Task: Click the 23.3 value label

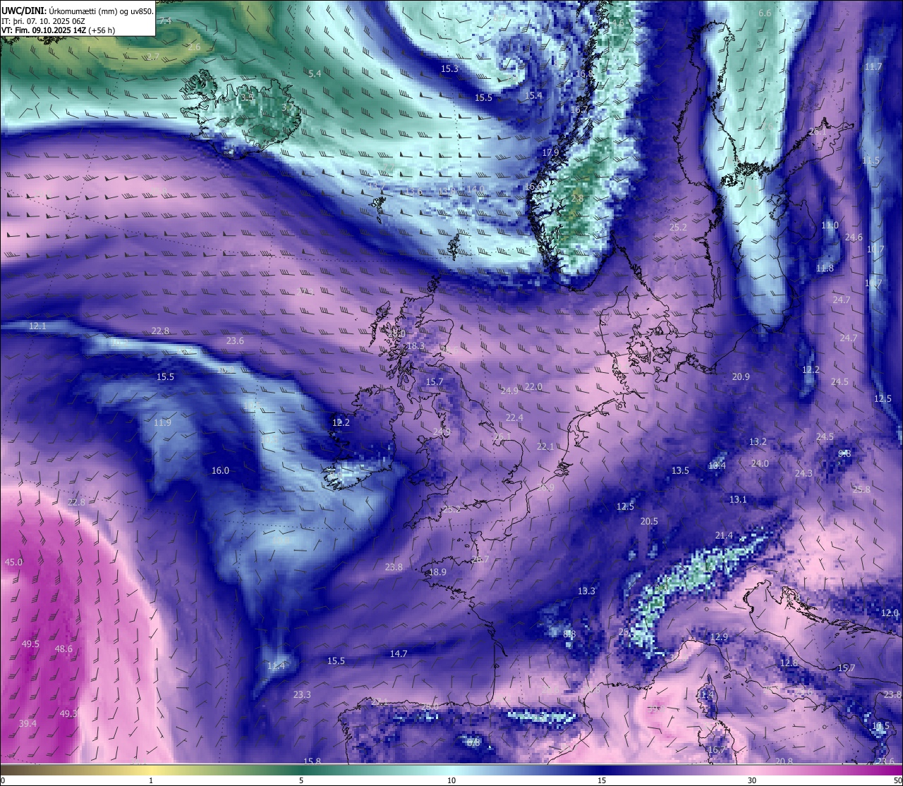Action: coord(302,694)
